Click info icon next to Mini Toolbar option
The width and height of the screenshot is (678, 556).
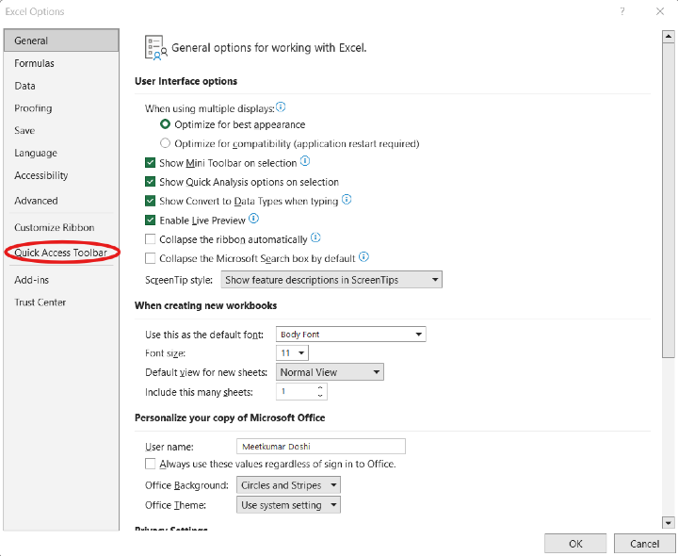pyautogui.click(x=305, y=162)
